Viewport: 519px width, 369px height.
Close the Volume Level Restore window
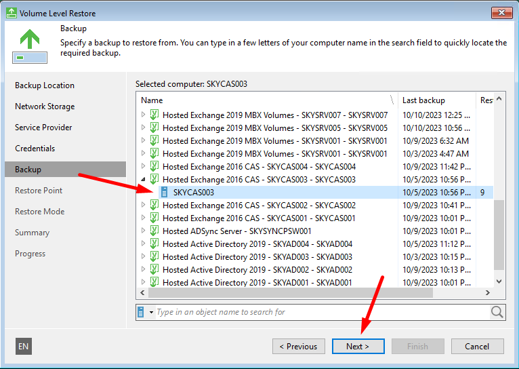tap(501, 13)
